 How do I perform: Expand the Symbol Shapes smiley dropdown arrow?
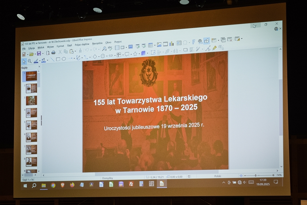106,56
